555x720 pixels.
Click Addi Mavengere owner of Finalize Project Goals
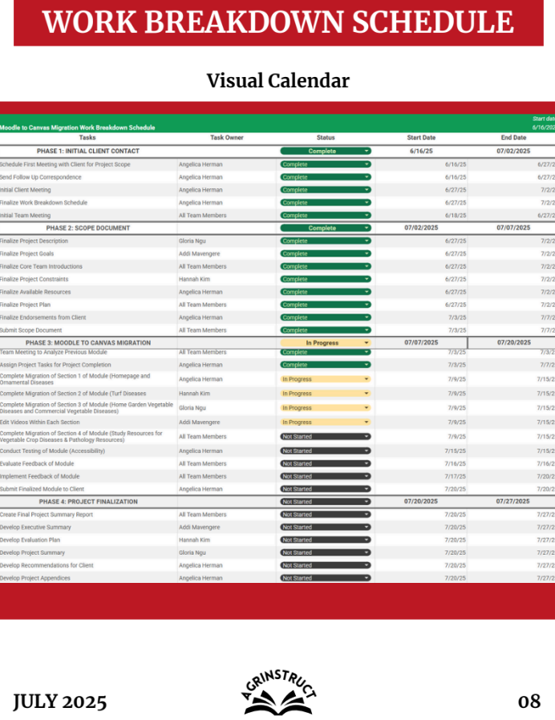click(x=200, y=253)
